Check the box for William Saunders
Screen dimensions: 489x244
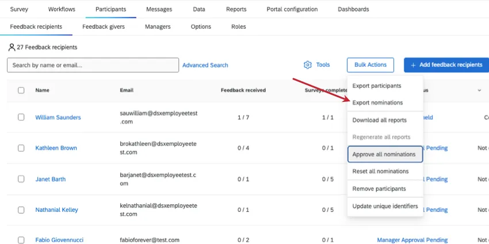coord(21,117)
